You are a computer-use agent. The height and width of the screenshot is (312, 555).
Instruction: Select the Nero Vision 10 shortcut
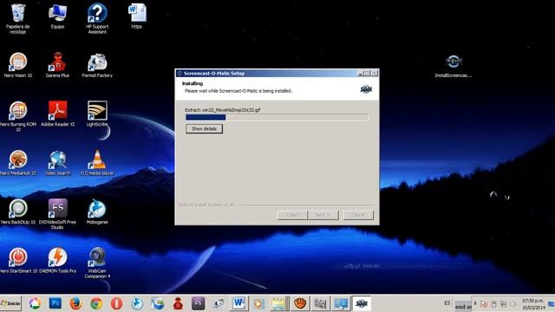click(17, 65)
